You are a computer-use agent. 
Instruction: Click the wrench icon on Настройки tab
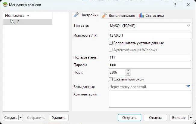tap(76, 15)
